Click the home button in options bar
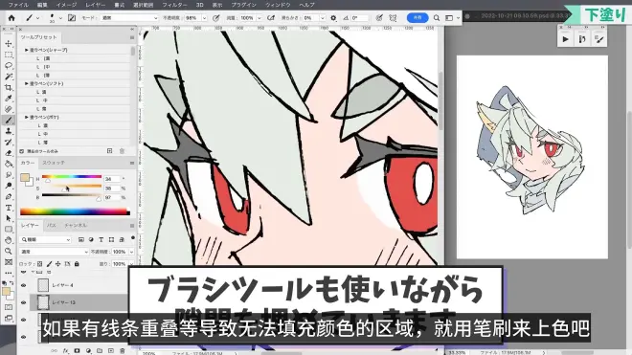The height and width of the screenshot is (355, 632). click(x=11, y=18)
